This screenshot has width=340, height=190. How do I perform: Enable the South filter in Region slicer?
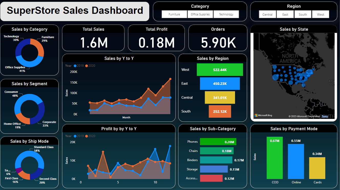tap(303, 15)
